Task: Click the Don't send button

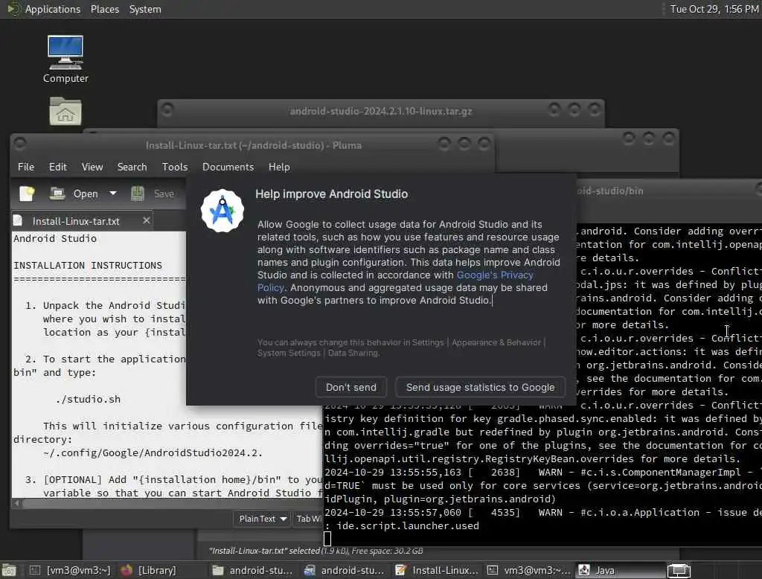Action: (x=351, y=388)
